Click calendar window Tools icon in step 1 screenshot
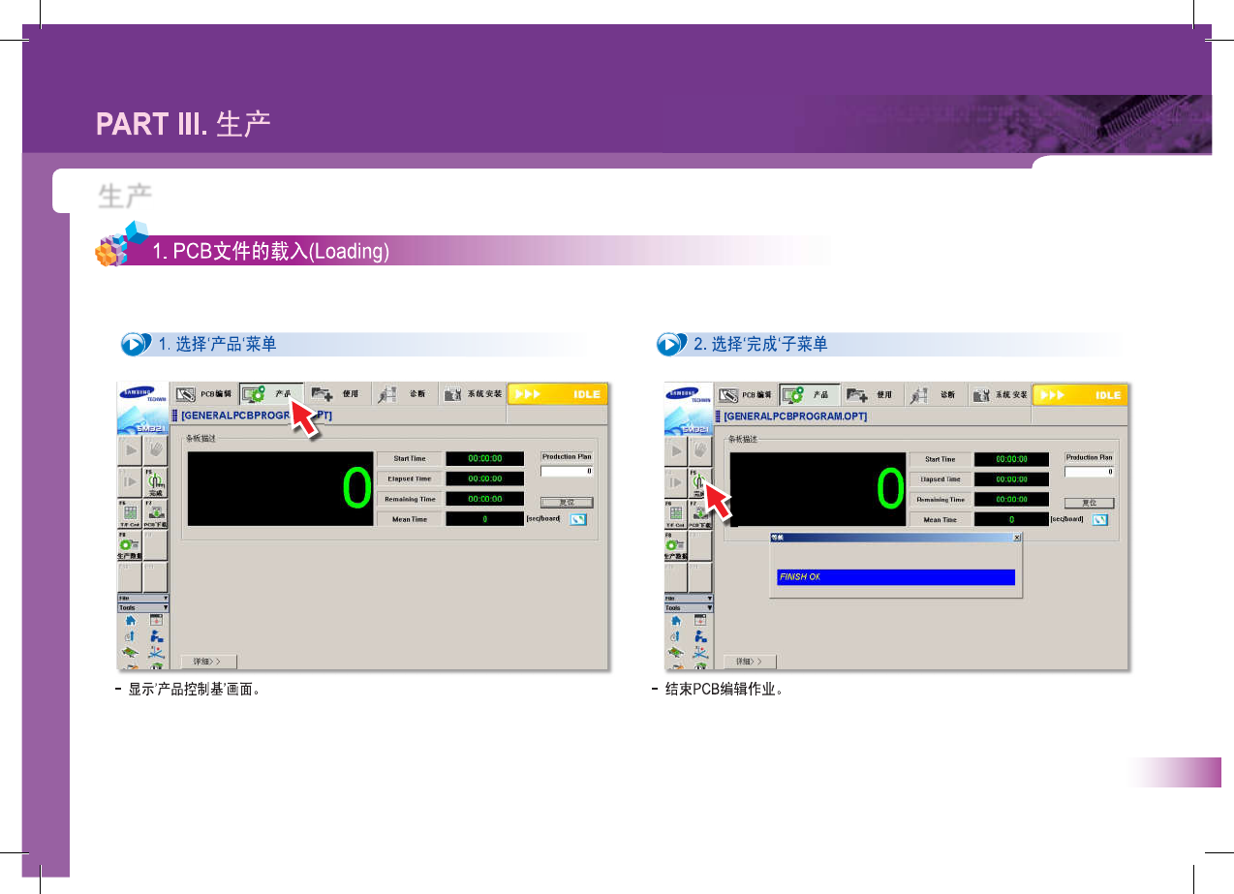Viewport: 1234px width, 894px height. (156, 620)
